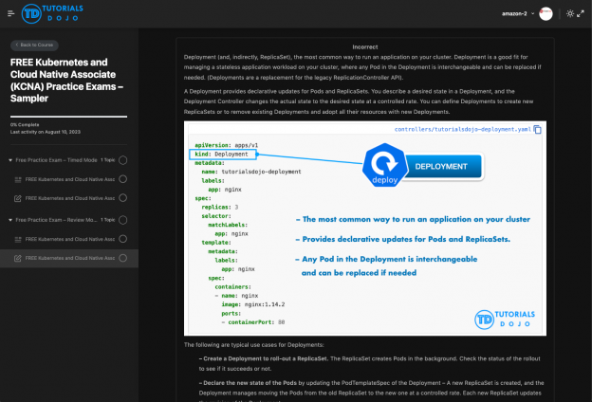The width and height of the screenshot is (592, 402).
Task: Click the DEPLOYMENT label in diagram
Action: [441, 167]
